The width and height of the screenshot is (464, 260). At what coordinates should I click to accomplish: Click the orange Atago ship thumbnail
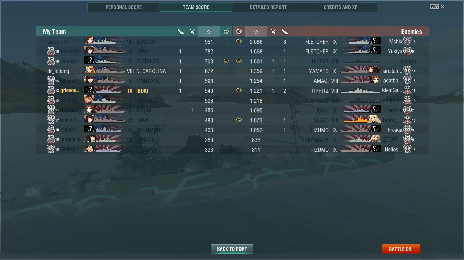[x=360, y=120]
